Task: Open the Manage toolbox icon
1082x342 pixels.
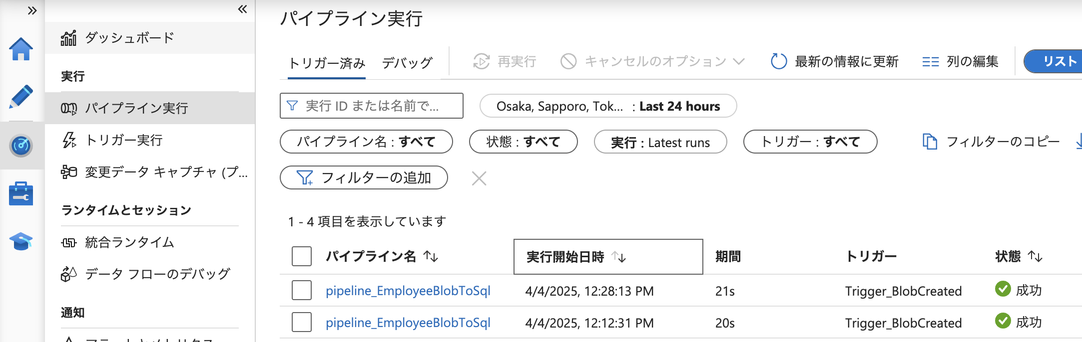Action: [20, 193]
